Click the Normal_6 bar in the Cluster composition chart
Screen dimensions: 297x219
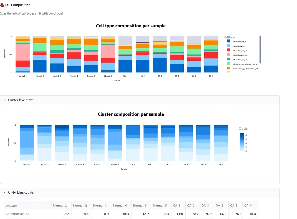[x=115, y=143]
